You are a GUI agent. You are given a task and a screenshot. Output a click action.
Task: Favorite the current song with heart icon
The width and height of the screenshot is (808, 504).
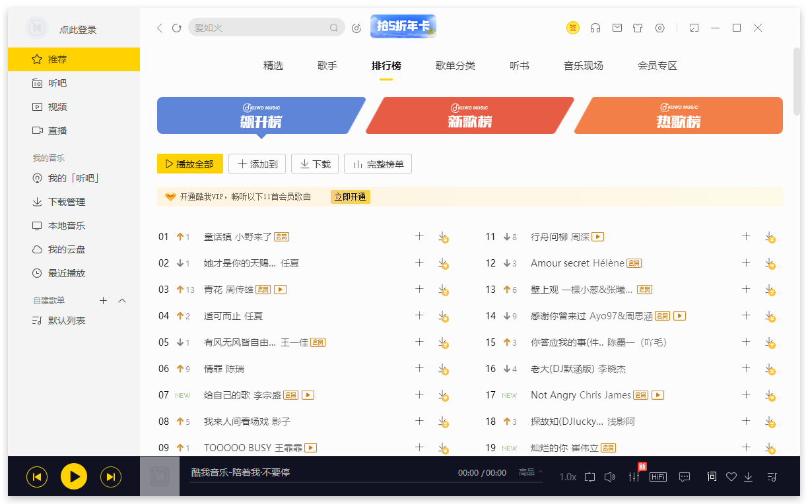coord(731,476)
